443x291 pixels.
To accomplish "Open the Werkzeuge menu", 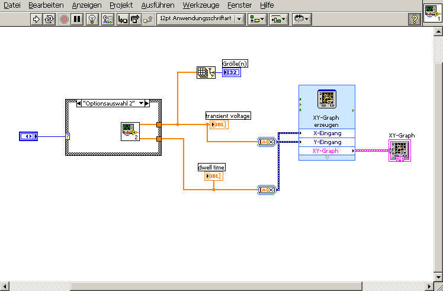I will coord(201,5).
